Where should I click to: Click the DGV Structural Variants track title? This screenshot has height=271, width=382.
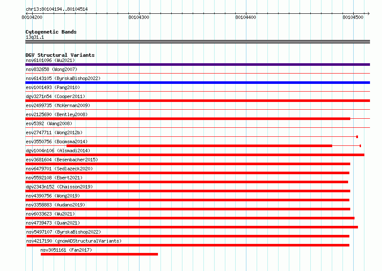click(60, 55)
